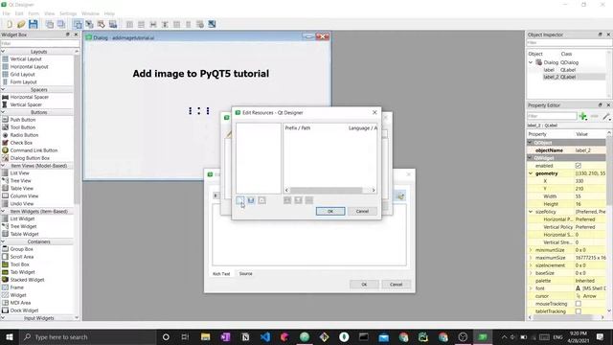Open the Edit menu

pos(19,13)
